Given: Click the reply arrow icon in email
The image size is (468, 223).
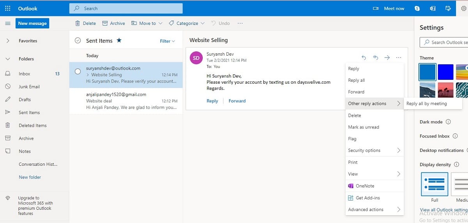Looking at the screenshot, I should click(364, 58).
